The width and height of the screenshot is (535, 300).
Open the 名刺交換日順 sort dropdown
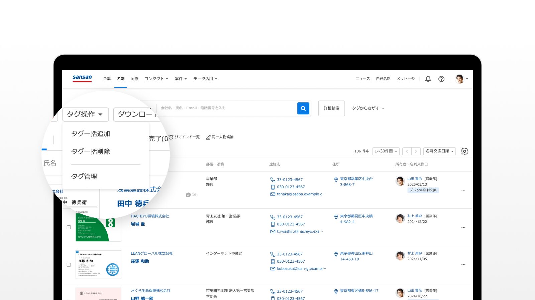[439, 151]
